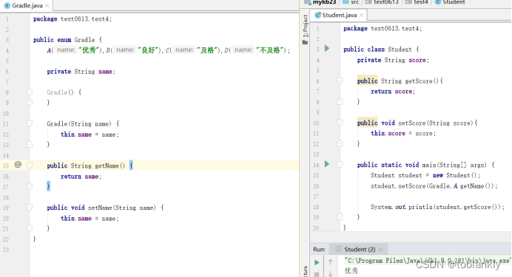Screen dimensions: 512x277
Task: Open the 1: Project tool window
Action: coord(306,29)
